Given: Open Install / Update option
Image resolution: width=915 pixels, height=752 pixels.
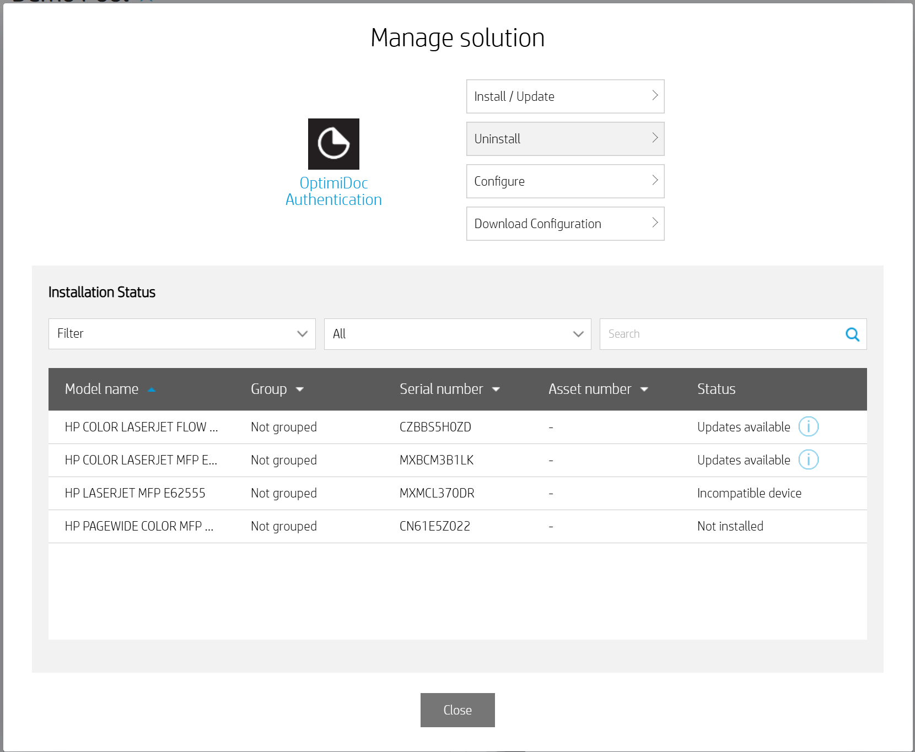Looking at the screenshot, I should pos(565,96).
